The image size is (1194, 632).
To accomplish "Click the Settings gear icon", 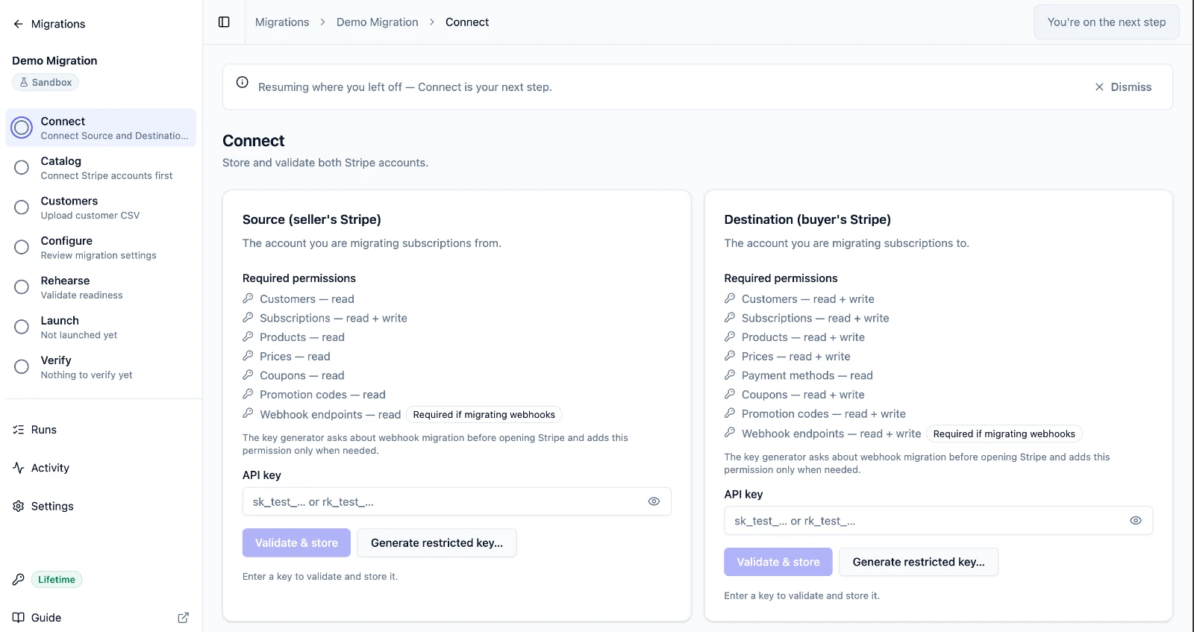I will [19, 506].
